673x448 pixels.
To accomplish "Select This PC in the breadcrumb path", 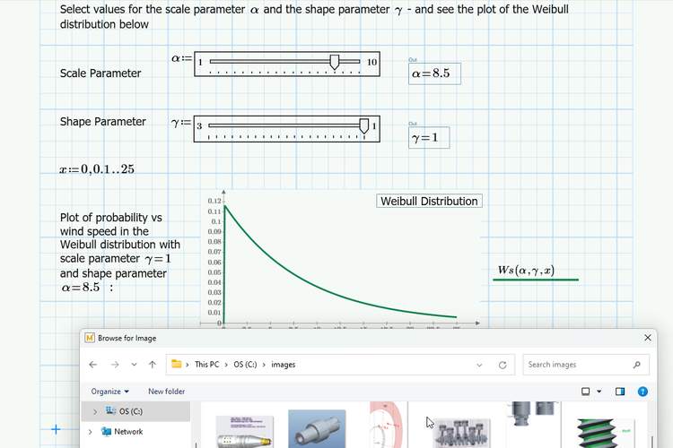I will (x=206, y=365).
